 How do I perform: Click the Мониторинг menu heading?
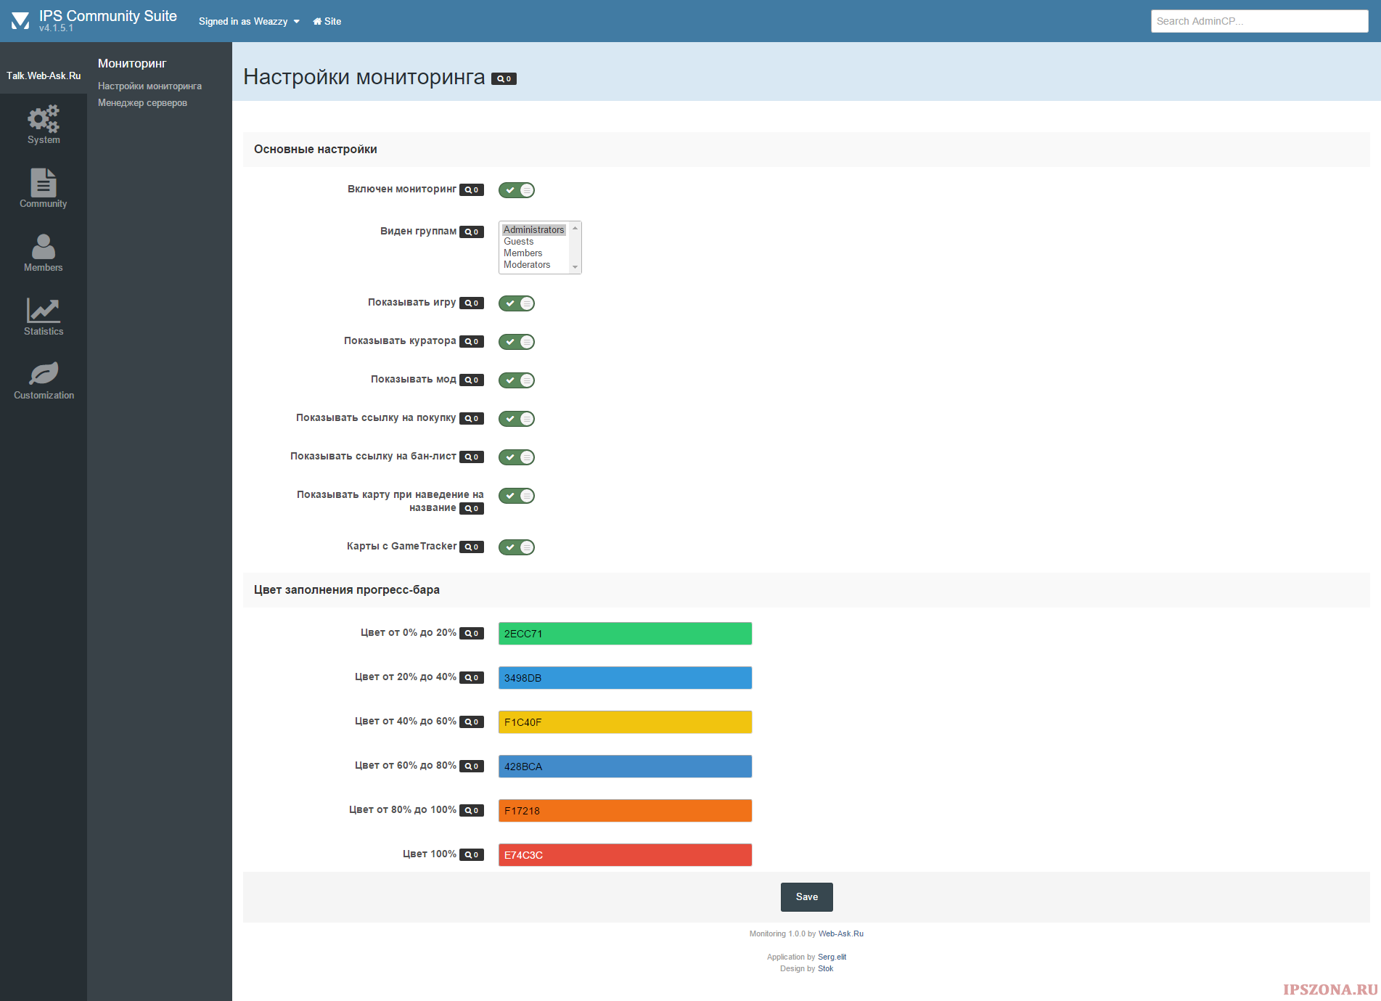point(132,64)
